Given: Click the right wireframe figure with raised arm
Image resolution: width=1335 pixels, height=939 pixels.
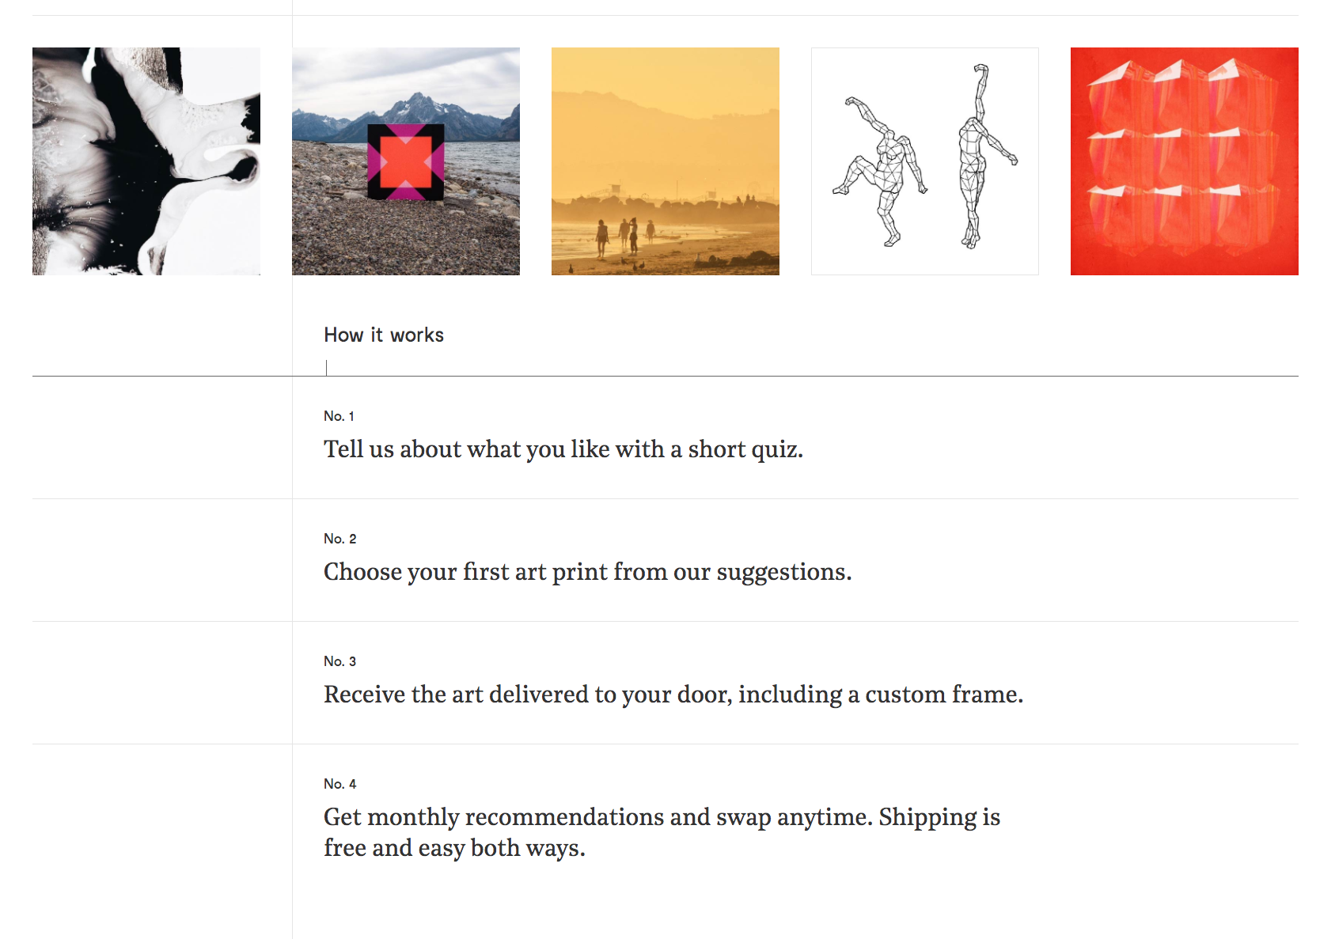Looking at the screenshot, I should coord(977,158).
